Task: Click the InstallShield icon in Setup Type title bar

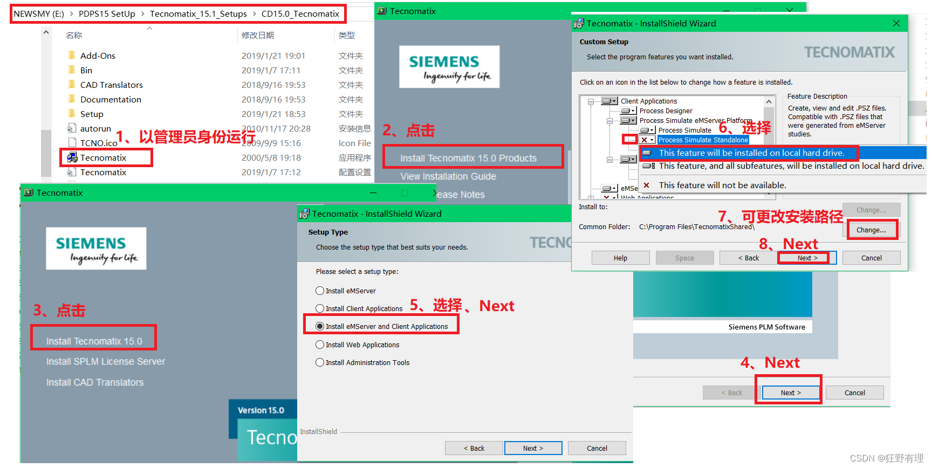Action: 304,214
